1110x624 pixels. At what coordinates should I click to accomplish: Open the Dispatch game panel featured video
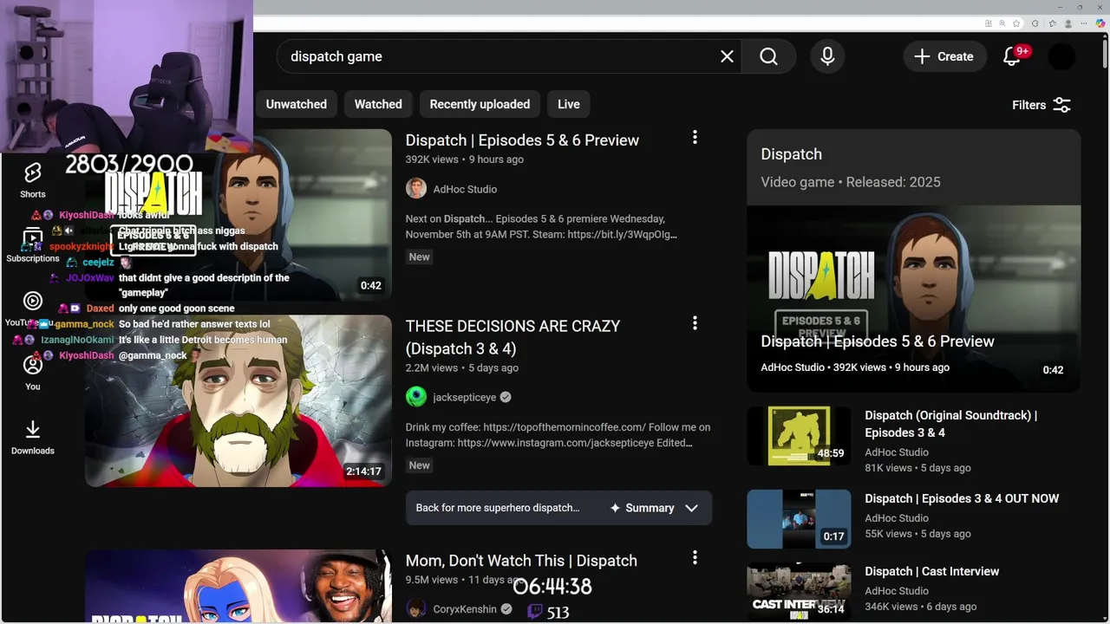coord(914,298)
